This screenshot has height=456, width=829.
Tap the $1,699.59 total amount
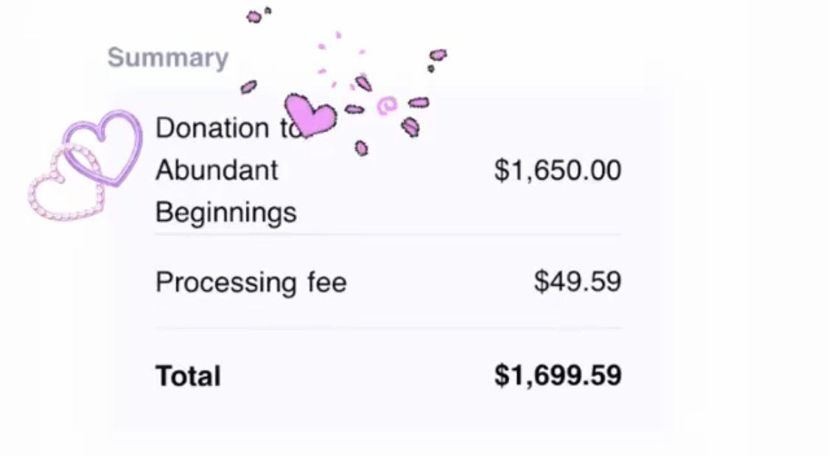point(557,375)
